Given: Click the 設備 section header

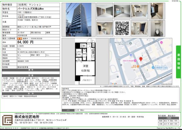Looking at the screenshot, I should tap(31, 75).
